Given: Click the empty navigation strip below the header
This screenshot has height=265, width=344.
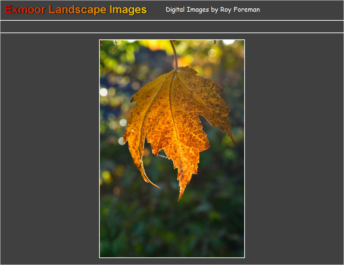Looking at the screenshot, I should coord(172,27).
